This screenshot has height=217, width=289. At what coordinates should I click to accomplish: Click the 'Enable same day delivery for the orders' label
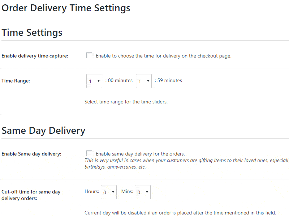click(x=140, y=154)
